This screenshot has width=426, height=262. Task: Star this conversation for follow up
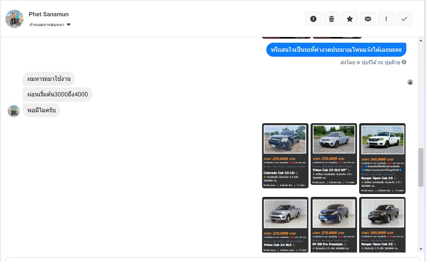pyautogui.click(x=350, y=19)
